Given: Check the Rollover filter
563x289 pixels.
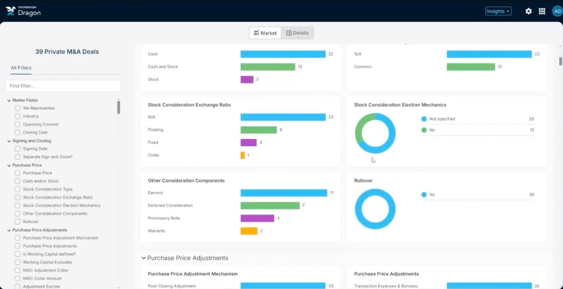Looking at the screenshot, I should click(x=18, y=222).
